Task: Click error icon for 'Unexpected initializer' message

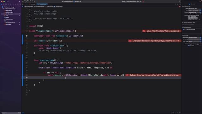Action: (130, 41)
